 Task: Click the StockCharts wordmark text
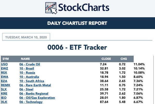click(x=84, y=8)
